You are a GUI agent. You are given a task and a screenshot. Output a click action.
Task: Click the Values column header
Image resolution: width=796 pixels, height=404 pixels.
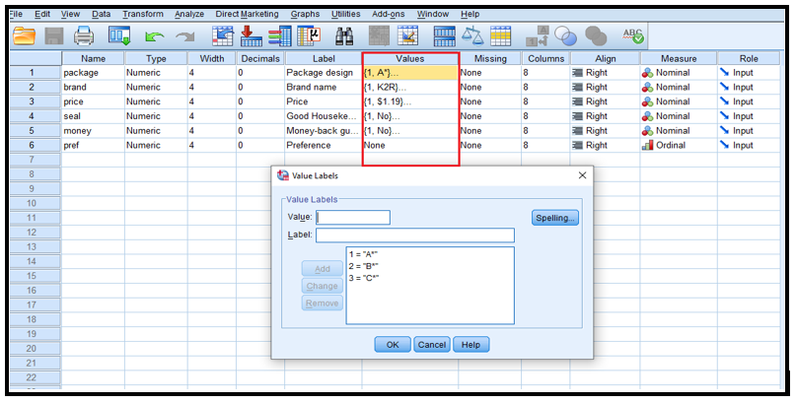tap(409, 58)
